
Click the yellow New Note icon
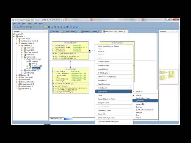click(46, 27)
